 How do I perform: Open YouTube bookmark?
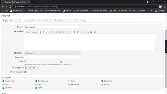pos(123,11)
